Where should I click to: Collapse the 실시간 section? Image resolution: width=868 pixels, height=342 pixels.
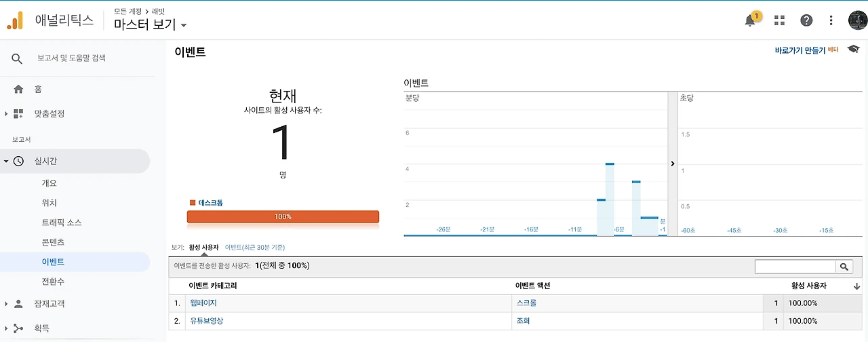pos(6,161)
